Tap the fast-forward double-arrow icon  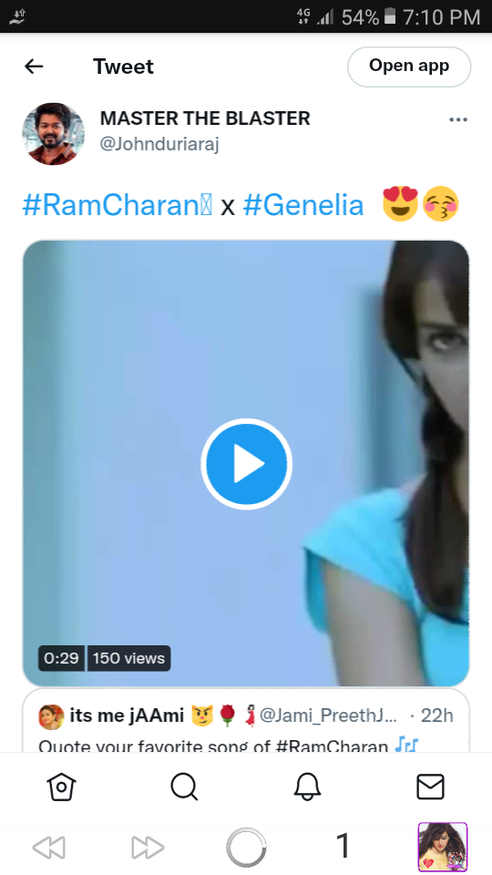point(148,848)
